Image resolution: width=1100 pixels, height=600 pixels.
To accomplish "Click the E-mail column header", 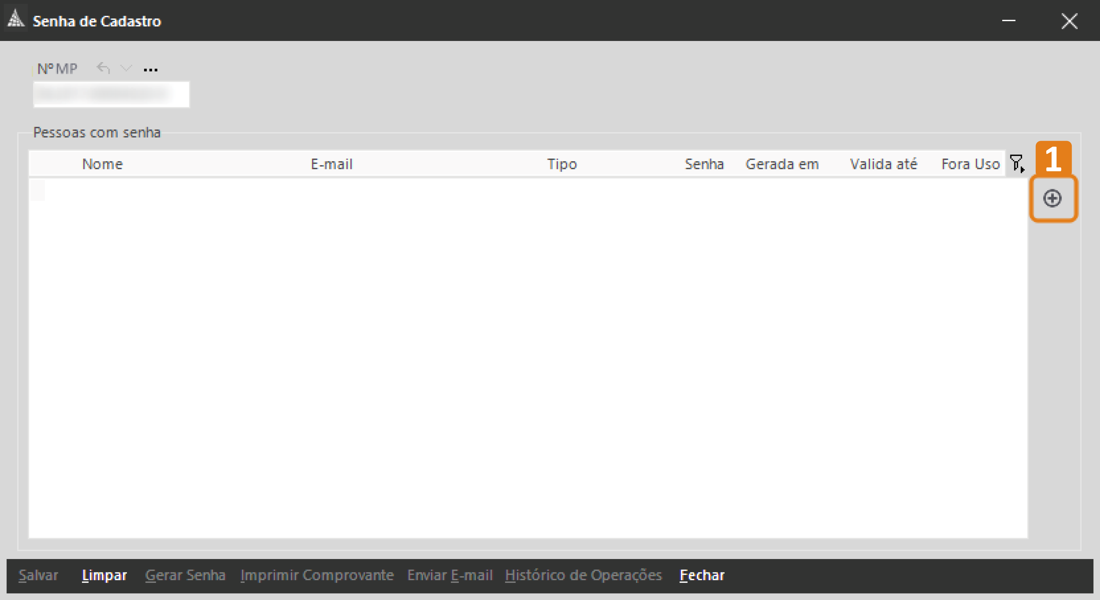I will click(x=331, y=164).
